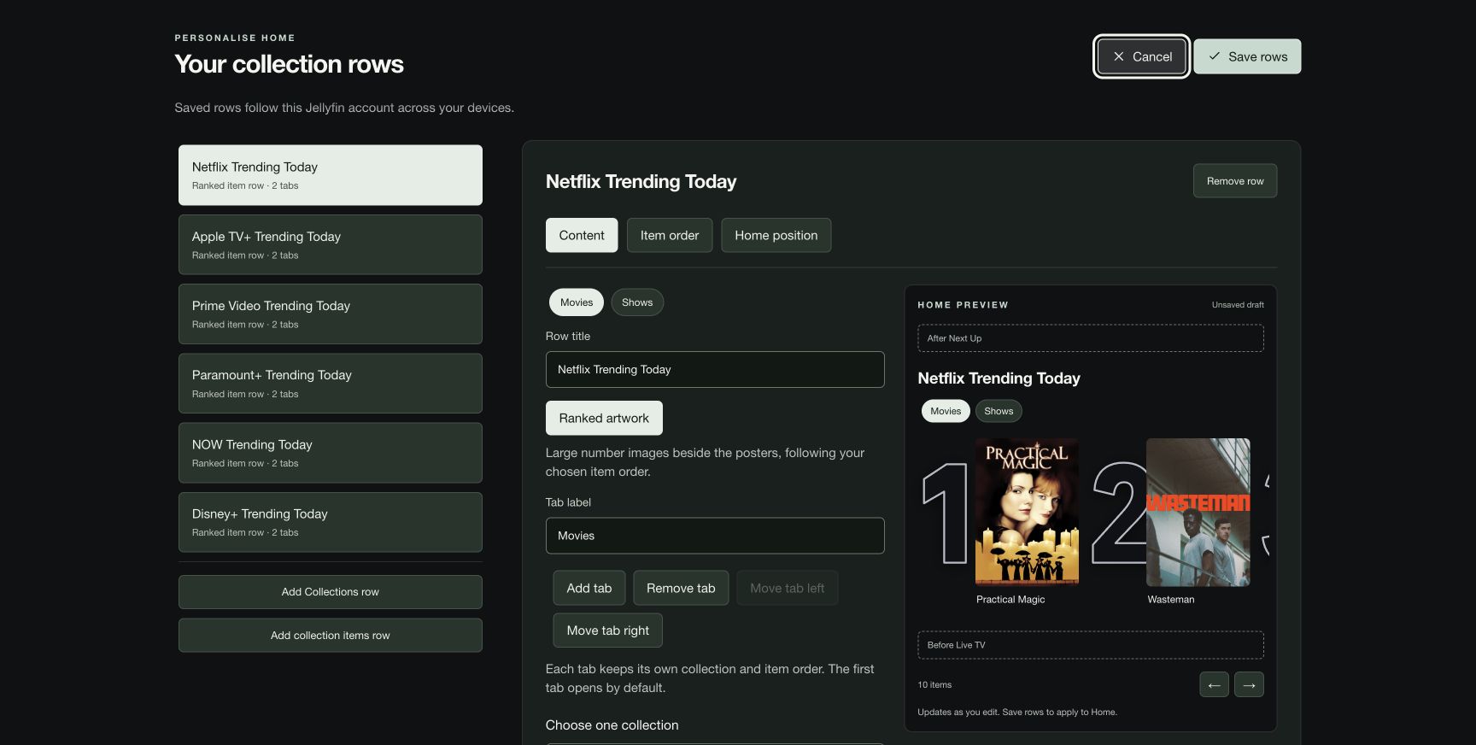1476x745 pixels.
Task: Select Shows tab in Home Preview
Action: [999, 411]
